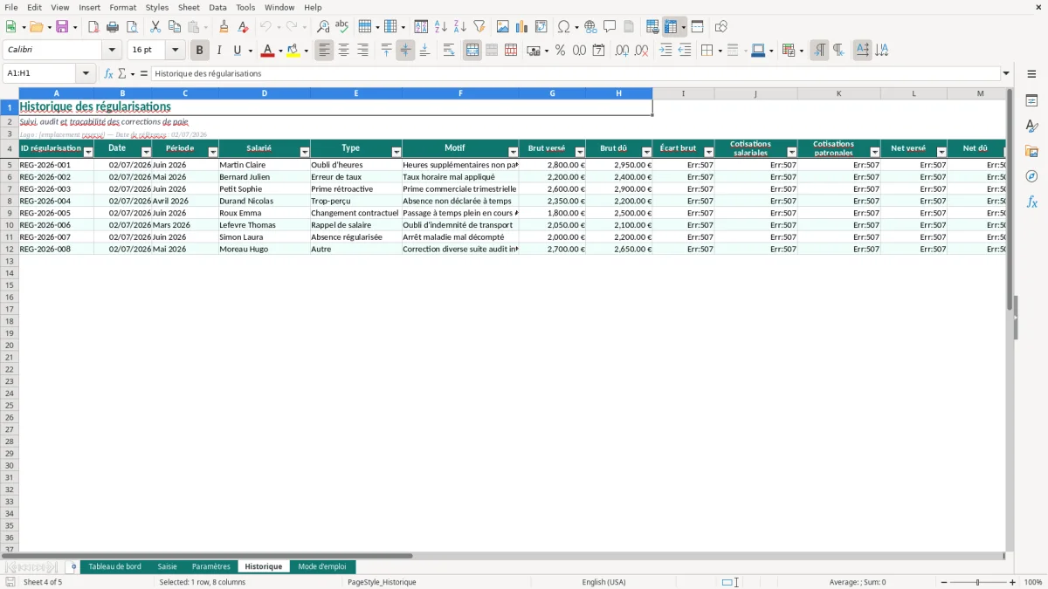Viewport: 1048px width, 589px height.
Task: Open the Font Name dropdown arrow
Action: pos(112,51)
